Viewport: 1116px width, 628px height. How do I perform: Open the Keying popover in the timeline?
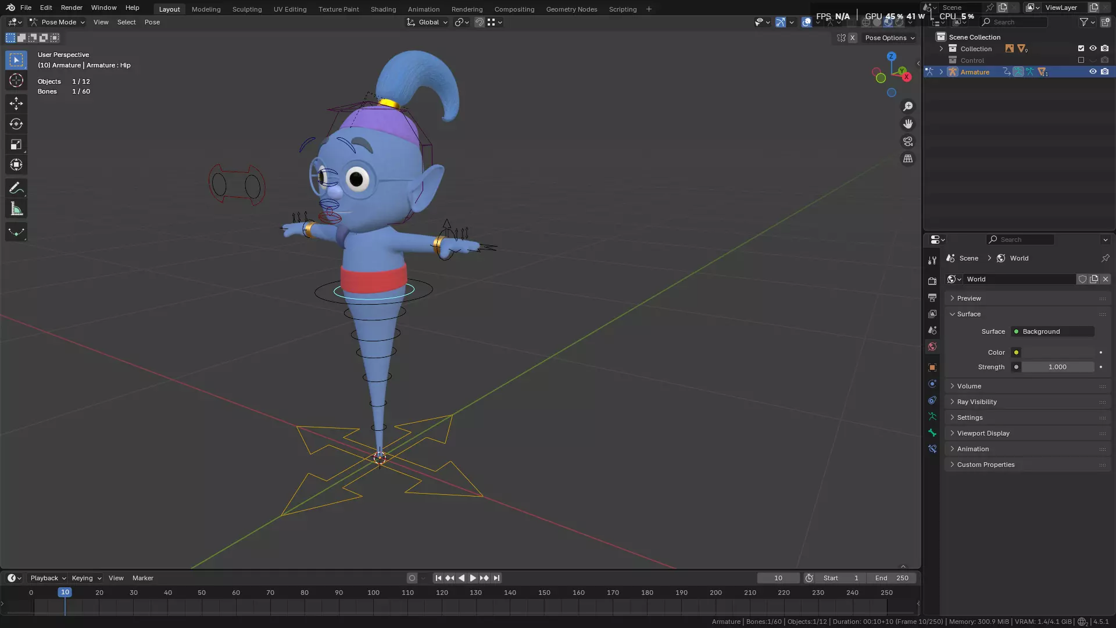coord(86,578)
